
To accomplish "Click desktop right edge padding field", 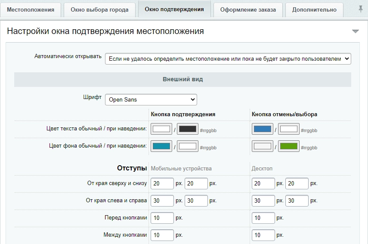I will click(297, 201).
